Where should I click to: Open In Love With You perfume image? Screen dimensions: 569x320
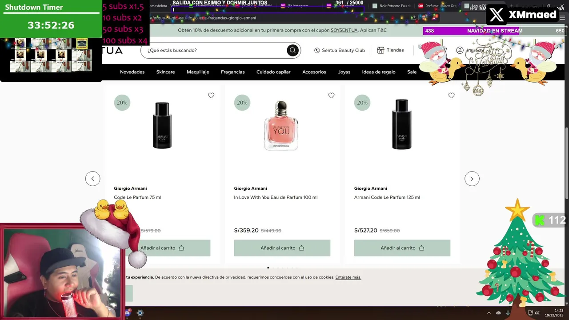click(x=281, y=126)
